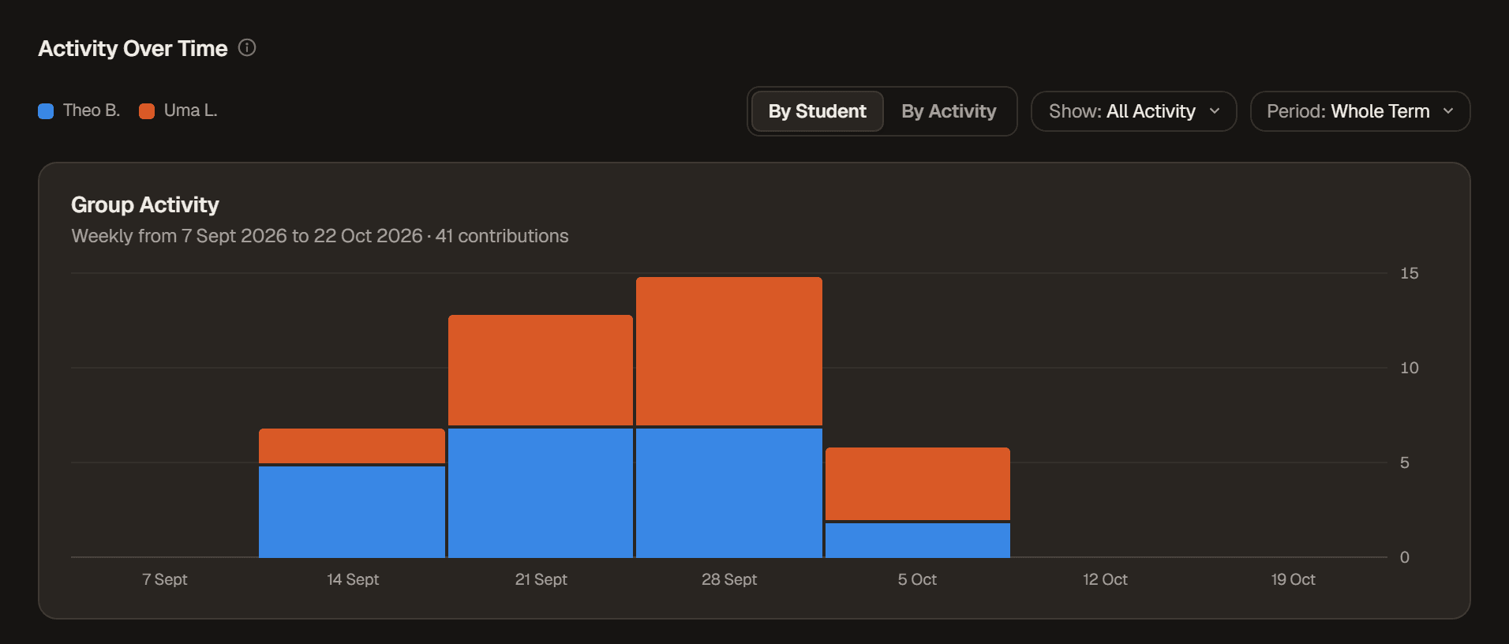Image resolution: width=1509 pixels, height=644 pixels.
Task: Open the Show: All Activity dropdown
Action: click(x=1133, y=111)
